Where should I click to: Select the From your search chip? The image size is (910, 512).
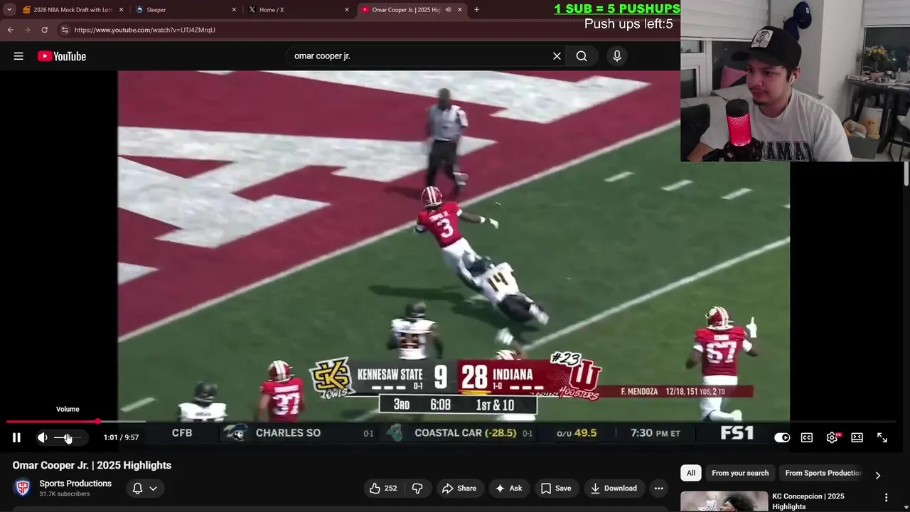(x=740, y=473)
